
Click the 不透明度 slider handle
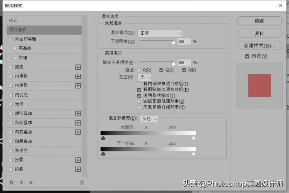coord(173,43)
